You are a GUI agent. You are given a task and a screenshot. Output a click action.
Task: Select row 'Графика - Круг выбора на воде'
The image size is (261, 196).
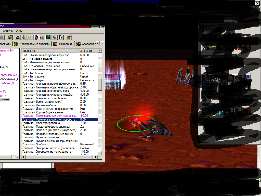click(x=60, y=112)
